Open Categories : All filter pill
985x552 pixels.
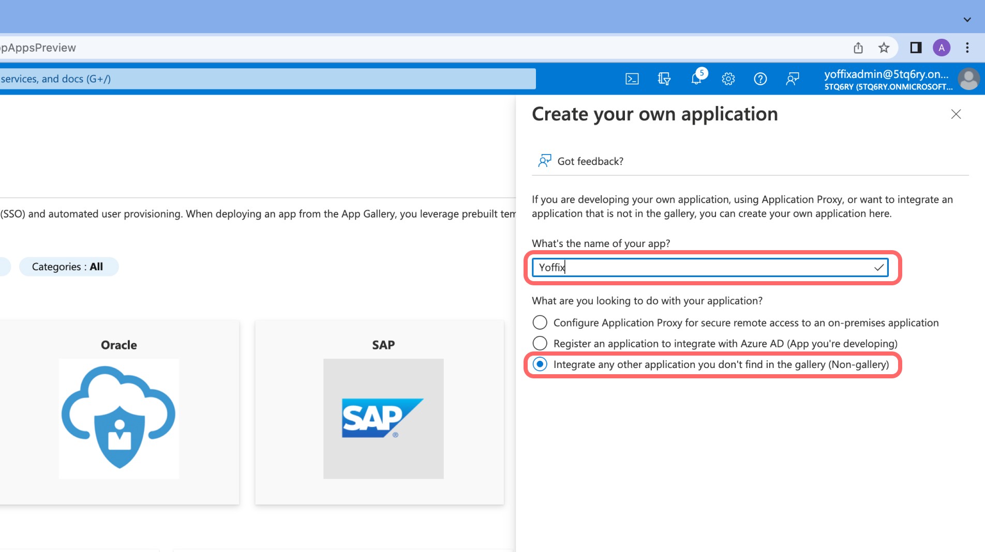68,267
